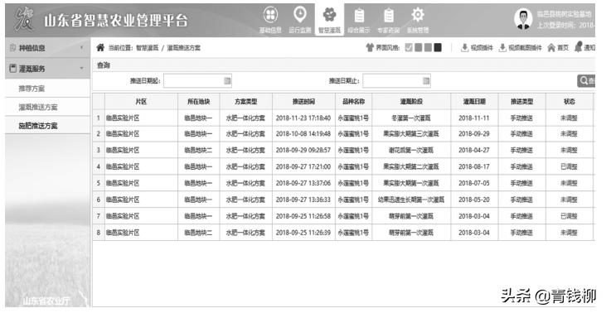Screen dimensions: 606x313
Task: Click the platform logo beside the title
Action: pos(24,20)
